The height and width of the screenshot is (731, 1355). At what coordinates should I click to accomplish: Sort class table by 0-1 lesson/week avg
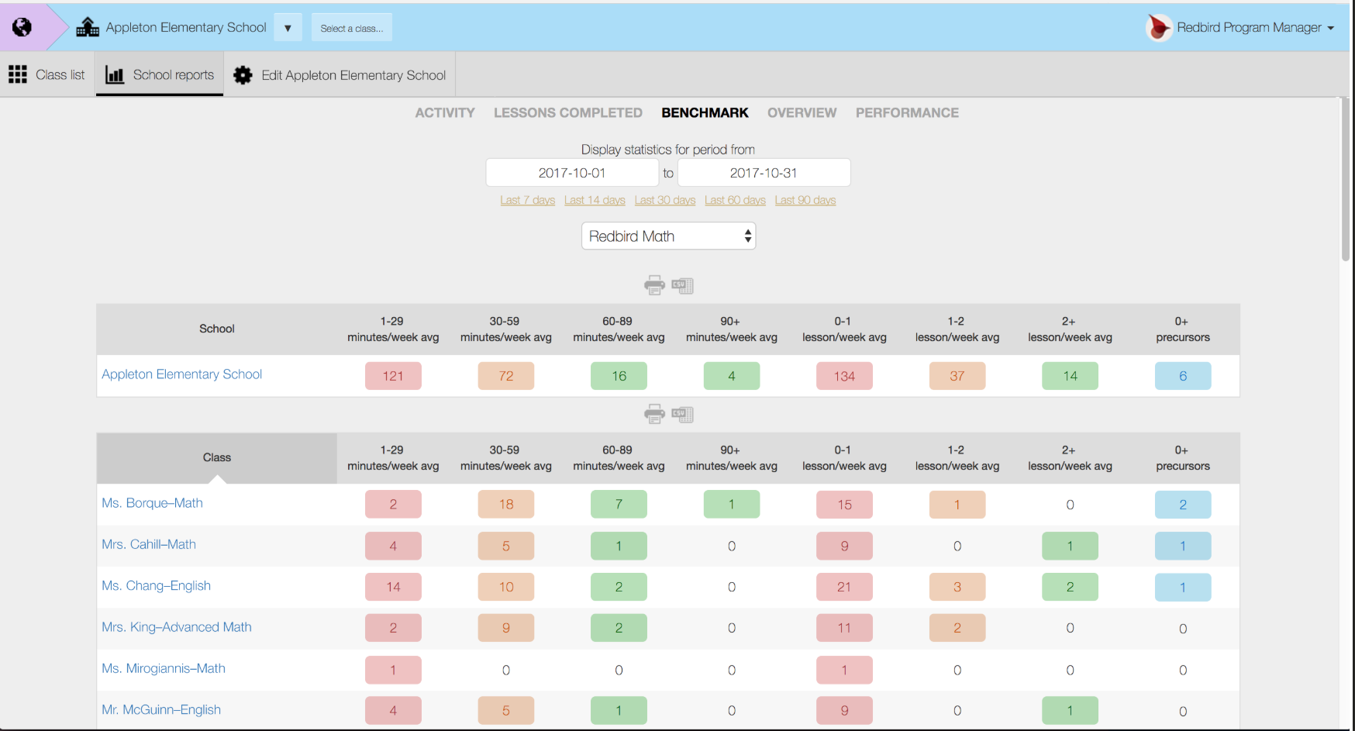coord(844,458)
